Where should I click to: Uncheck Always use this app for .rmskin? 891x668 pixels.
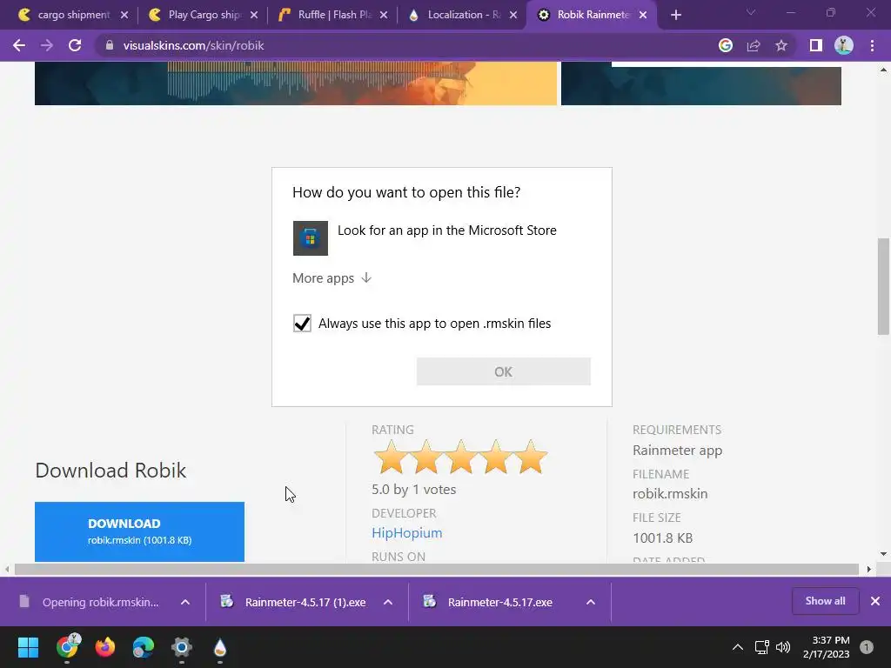[x=302, y=324]
